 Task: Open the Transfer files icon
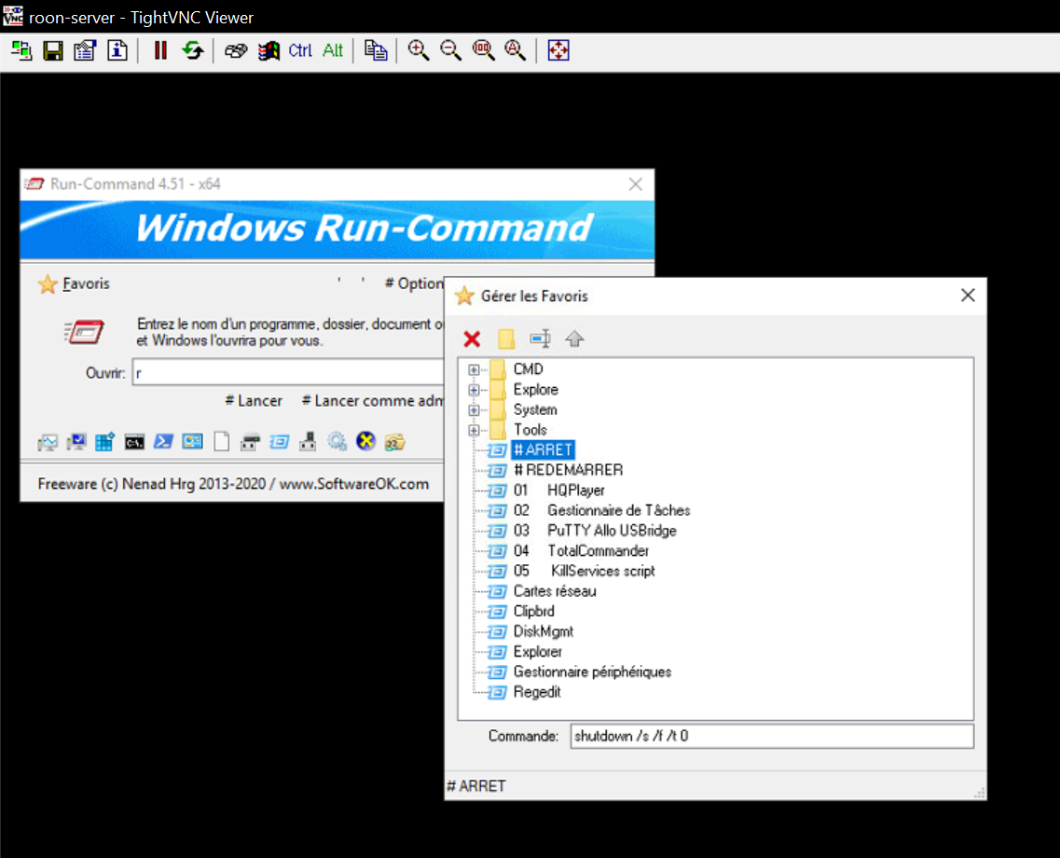tap(376, 50)
